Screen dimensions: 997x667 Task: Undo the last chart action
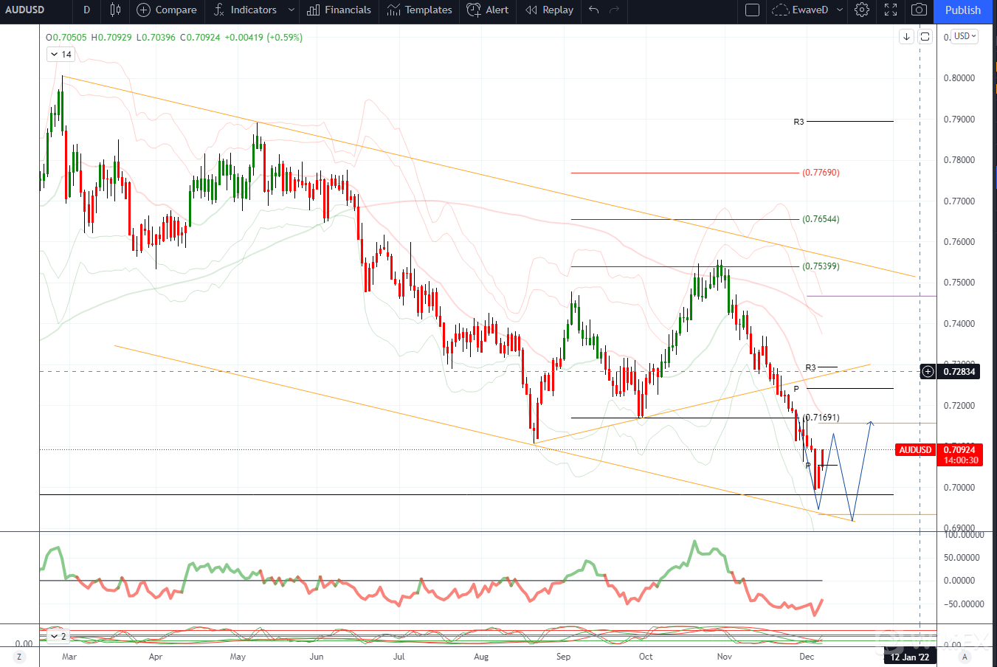(x=594, y=10)
